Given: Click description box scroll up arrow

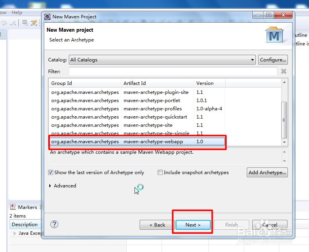Looking at the screenshot, I should pyautogui.click(x=284, y=152).
